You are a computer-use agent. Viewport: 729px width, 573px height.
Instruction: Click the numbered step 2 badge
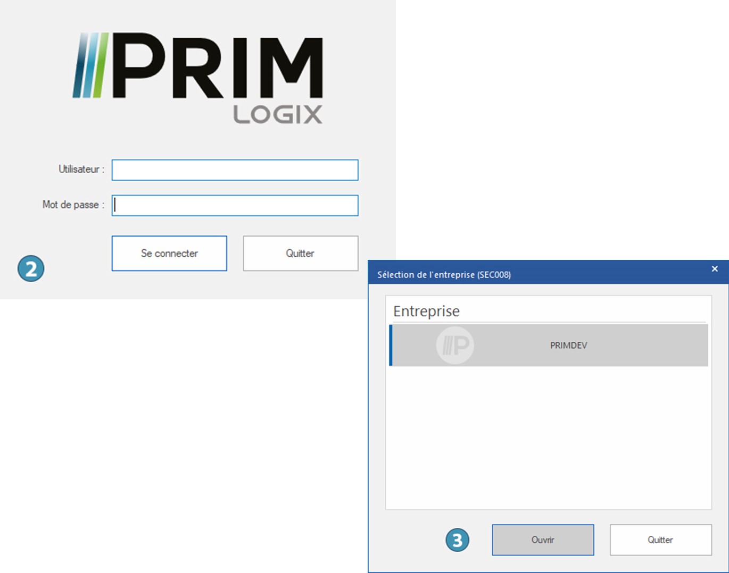click(x=31, y=268)
